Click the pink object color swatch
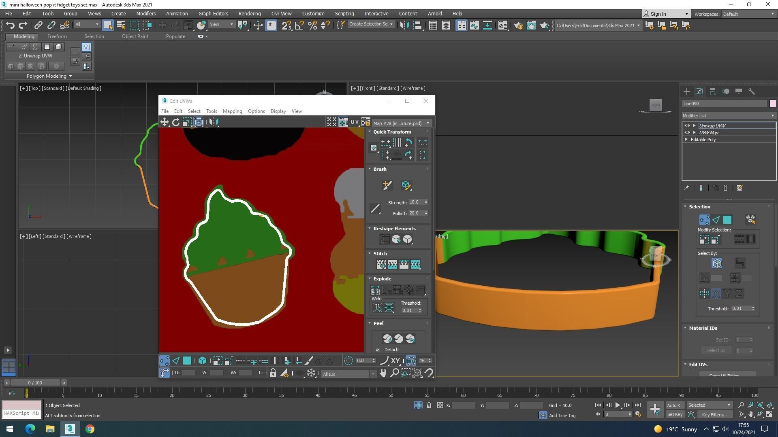Viewport: 778px width, 437px height. (773, 104)
